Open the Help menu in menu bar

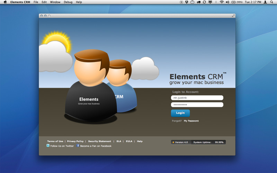pos(79,2)
